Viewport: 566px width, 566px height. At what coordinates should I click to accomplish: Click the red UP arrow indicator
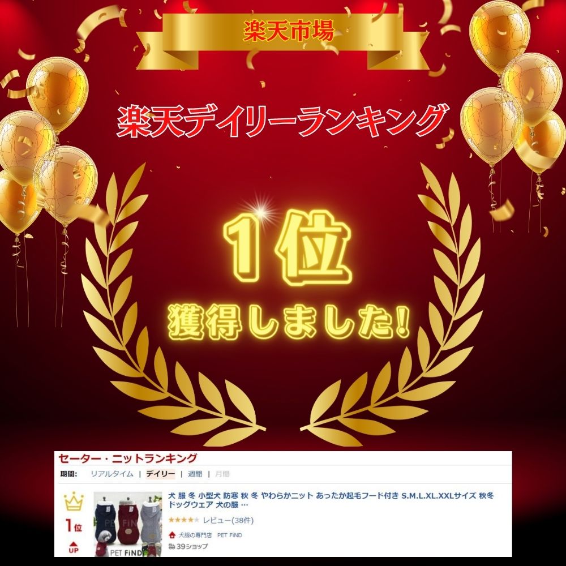pos(74,547)
